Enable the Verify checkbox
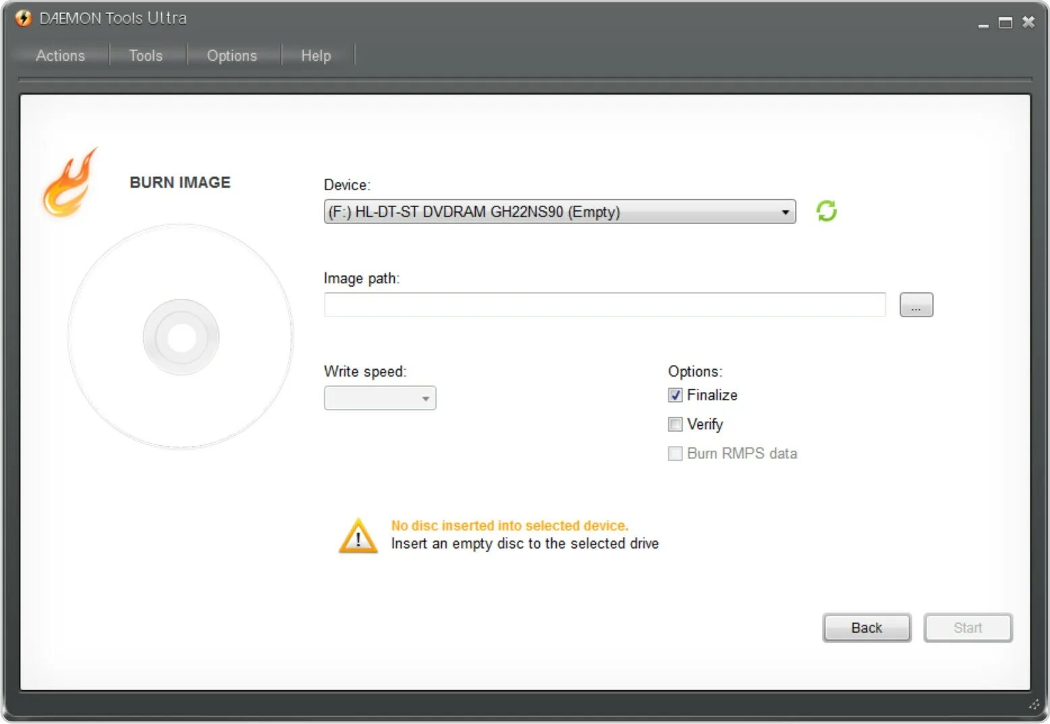Viewport: 1050px width, 724px height. [675, 424]
